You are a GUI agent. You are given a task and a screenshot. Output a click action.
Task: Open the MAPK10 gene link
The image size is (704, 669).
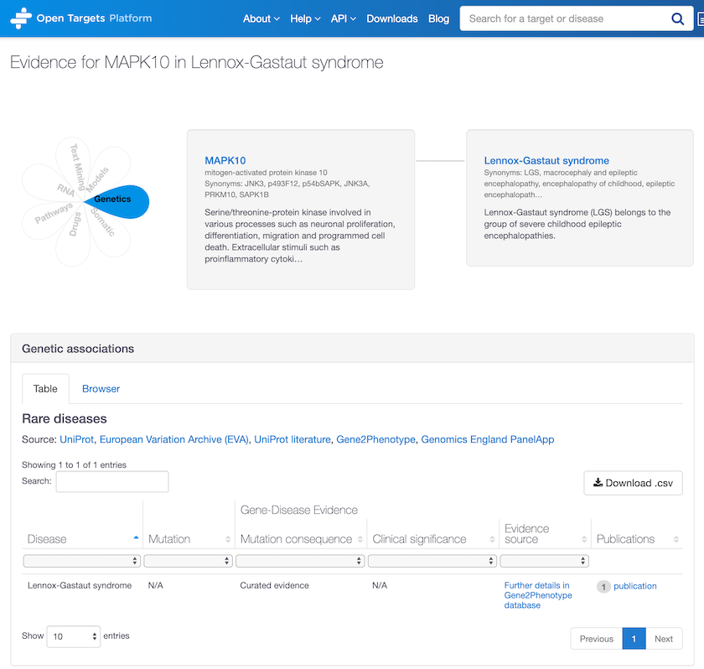pos(225,160)
